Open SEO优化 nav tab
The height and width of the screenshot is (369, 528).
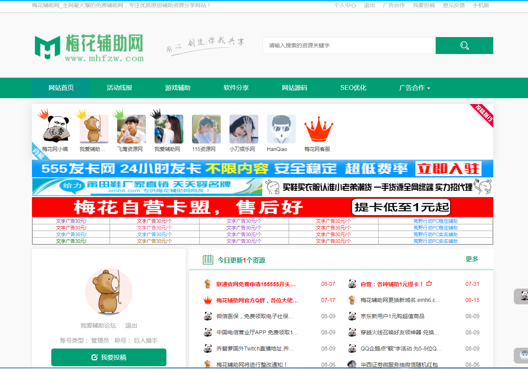(353, 88)
